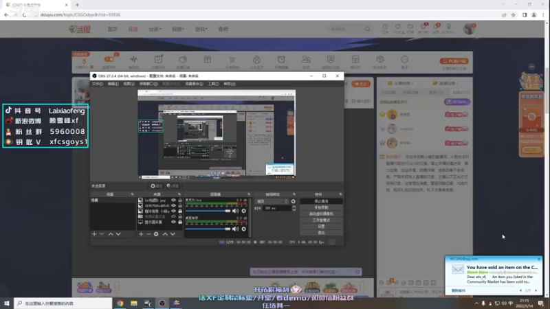Open transition properties gear next to 渐变

(x=294, y=201)
